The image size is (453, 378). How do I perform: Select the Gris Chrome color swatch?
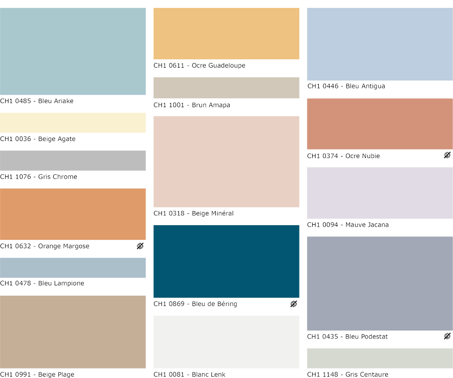pos(73,160)
